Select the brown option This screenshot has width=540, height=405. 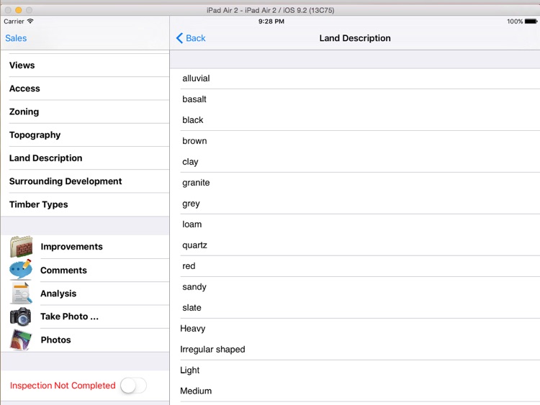coord(355,141)
